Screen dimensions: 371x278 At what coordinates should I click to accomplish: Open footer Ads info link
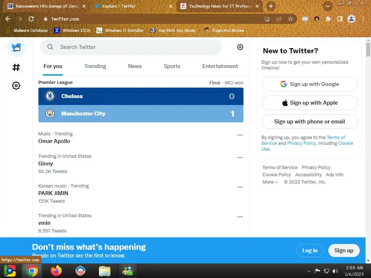[334, 175]
